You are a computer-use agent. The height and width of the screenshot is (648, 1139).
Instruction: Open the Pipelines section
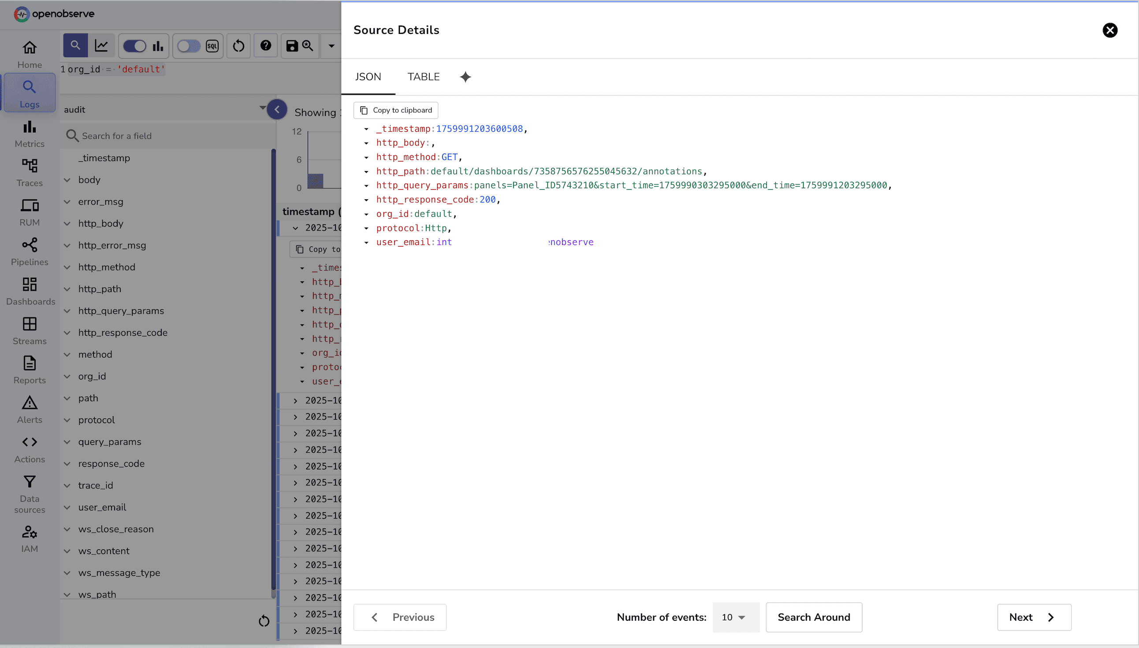point(29,251)
